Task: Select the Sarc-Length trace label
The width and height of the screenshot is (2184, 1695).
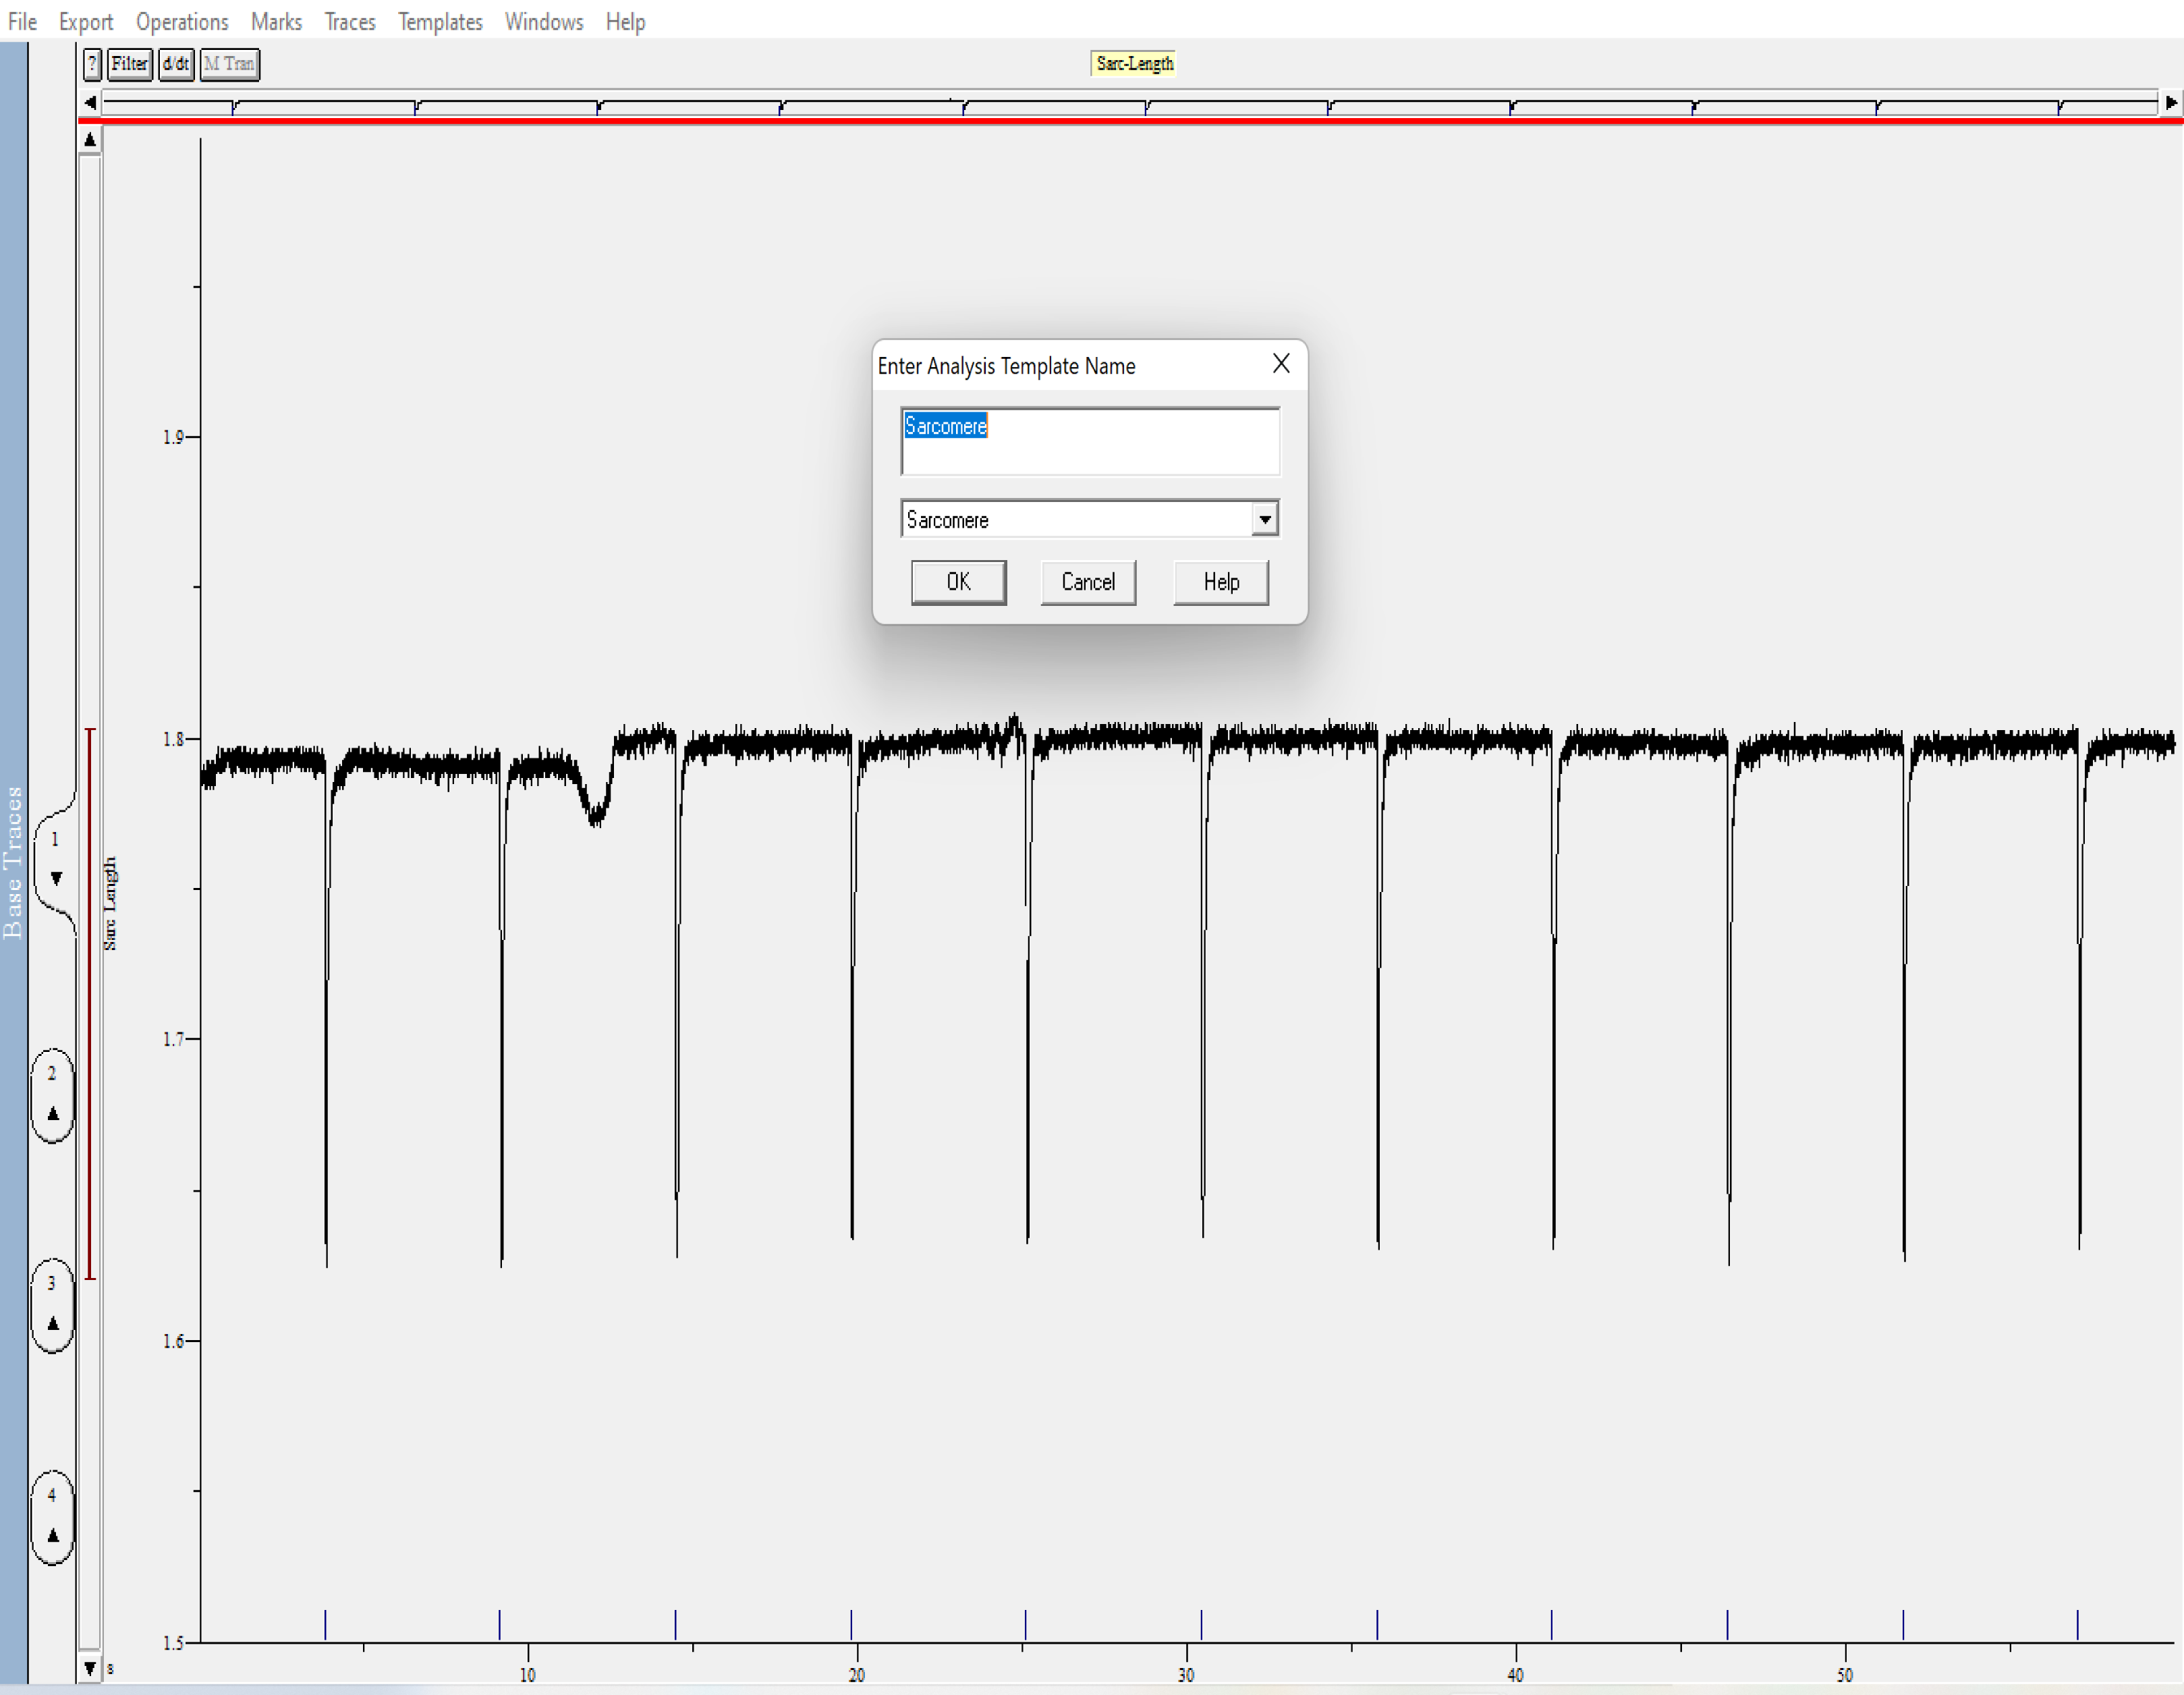Action: pos(1134,64)
